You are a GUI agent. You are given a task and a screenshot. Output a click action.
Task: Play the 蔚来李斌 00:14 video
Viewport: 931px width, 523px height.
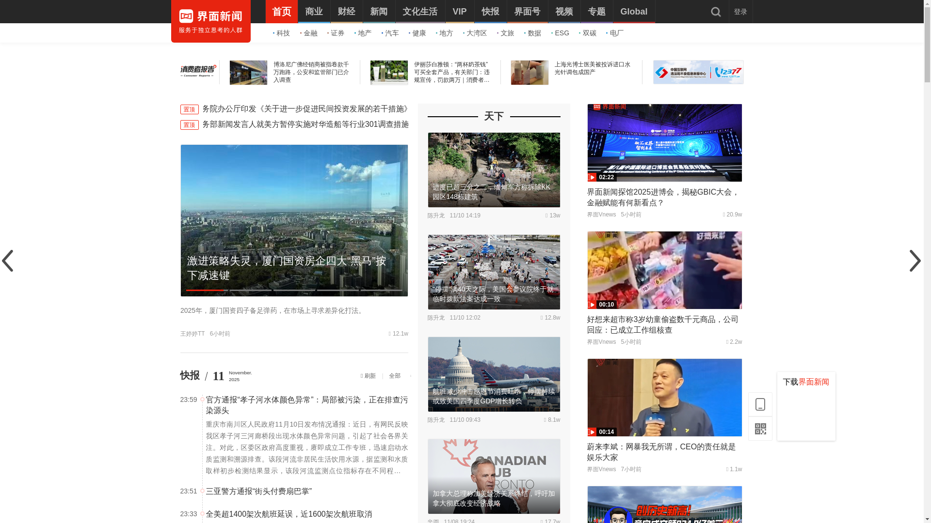coord(665,398)
